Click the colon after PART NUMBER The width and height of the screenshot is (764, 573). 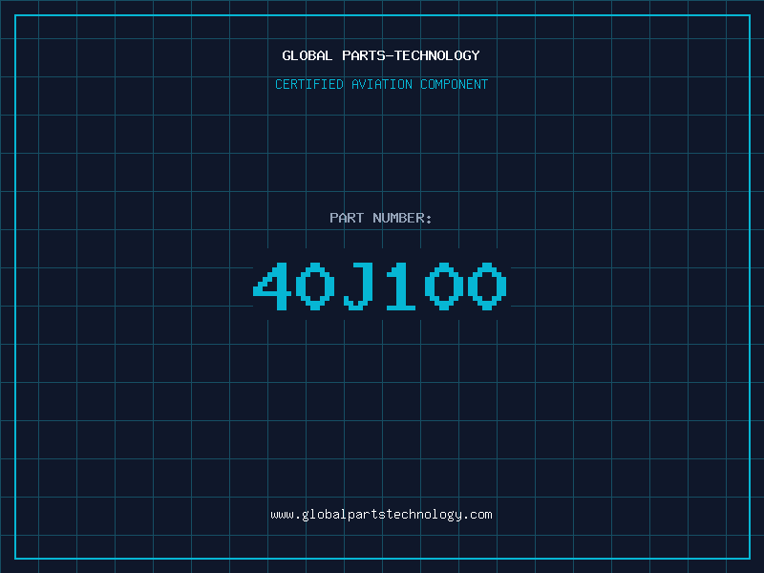coord(429,219)
